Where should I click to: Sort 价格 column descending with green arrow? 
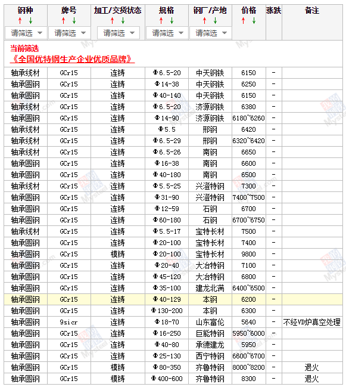tap(254, 21)
